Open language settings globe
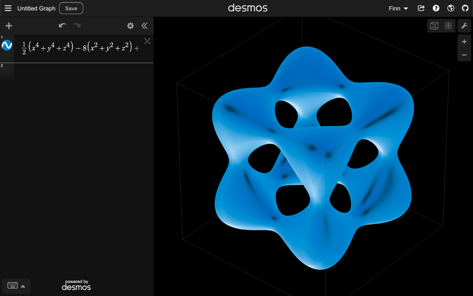 pos(450,8)
